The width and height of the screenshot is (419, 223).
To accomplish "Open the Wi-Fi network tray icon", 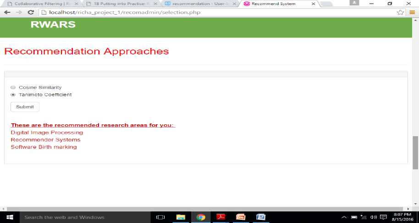I will coord(364,217).
